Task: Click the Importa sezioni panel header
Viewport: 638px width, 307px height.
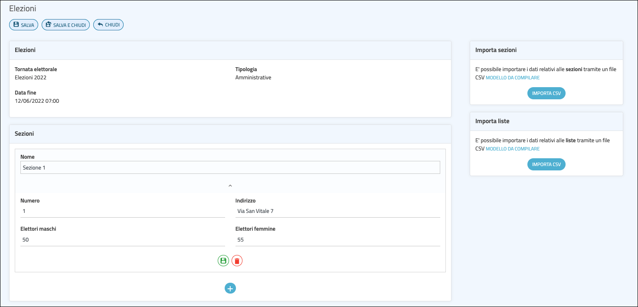Action: pyautogui.click(x=546, y=50)
